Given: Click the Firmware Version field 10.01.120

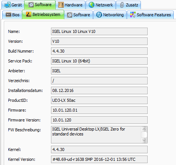Looking at the screenshot, I should tap(99, 120).
